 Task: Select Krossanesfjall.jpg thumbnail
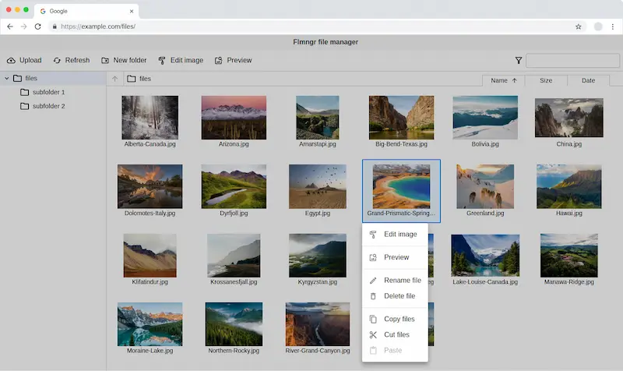pos(234,256)
